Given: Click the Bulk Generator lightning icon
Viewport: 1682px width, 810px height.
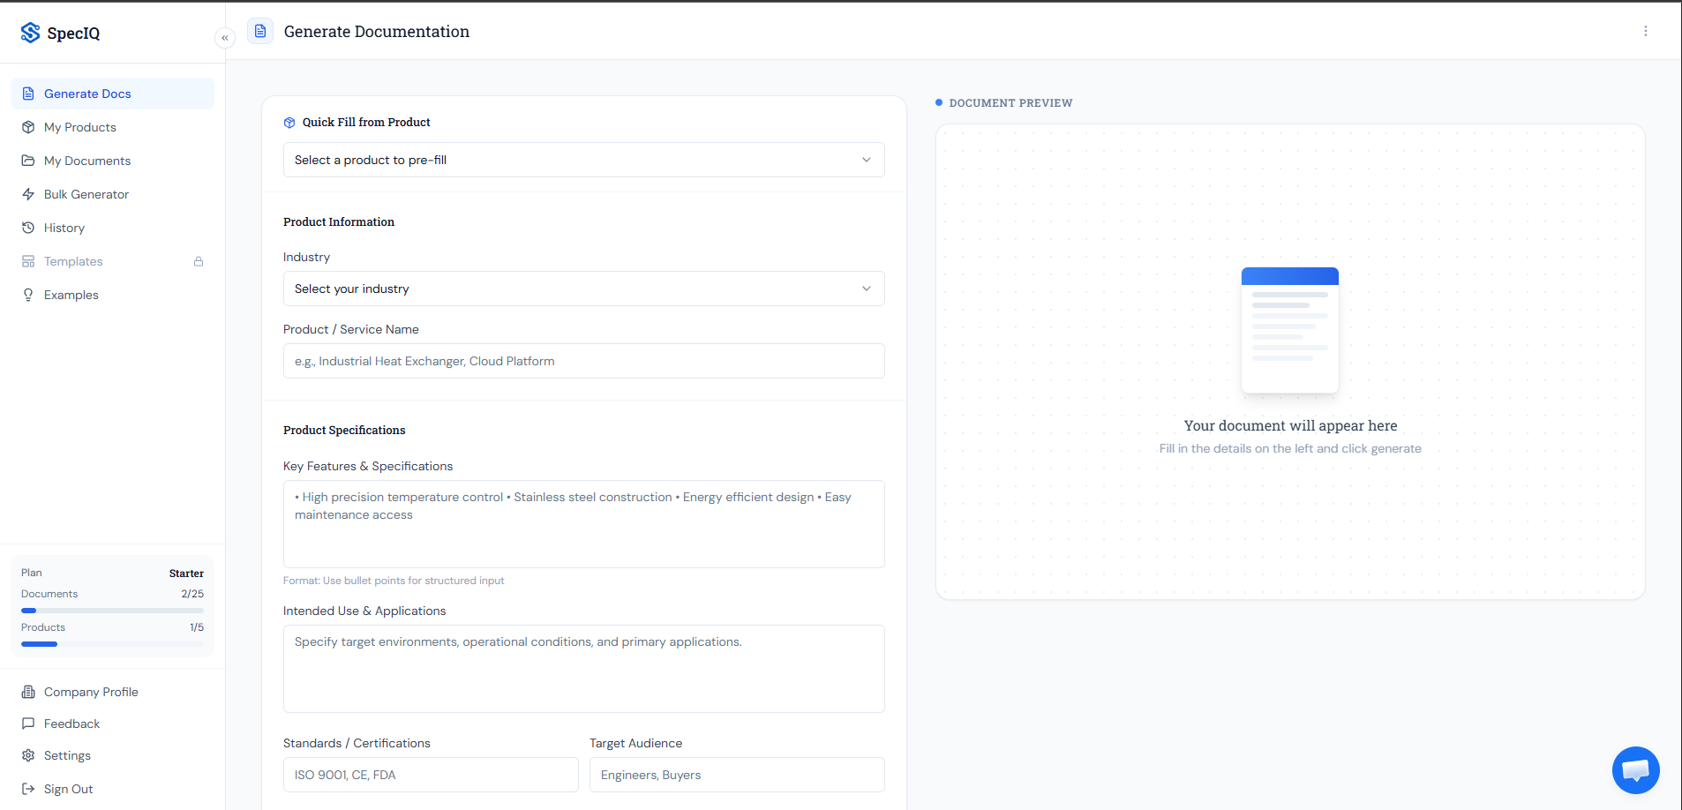Looking at the screenshot, I should point(28,194).
